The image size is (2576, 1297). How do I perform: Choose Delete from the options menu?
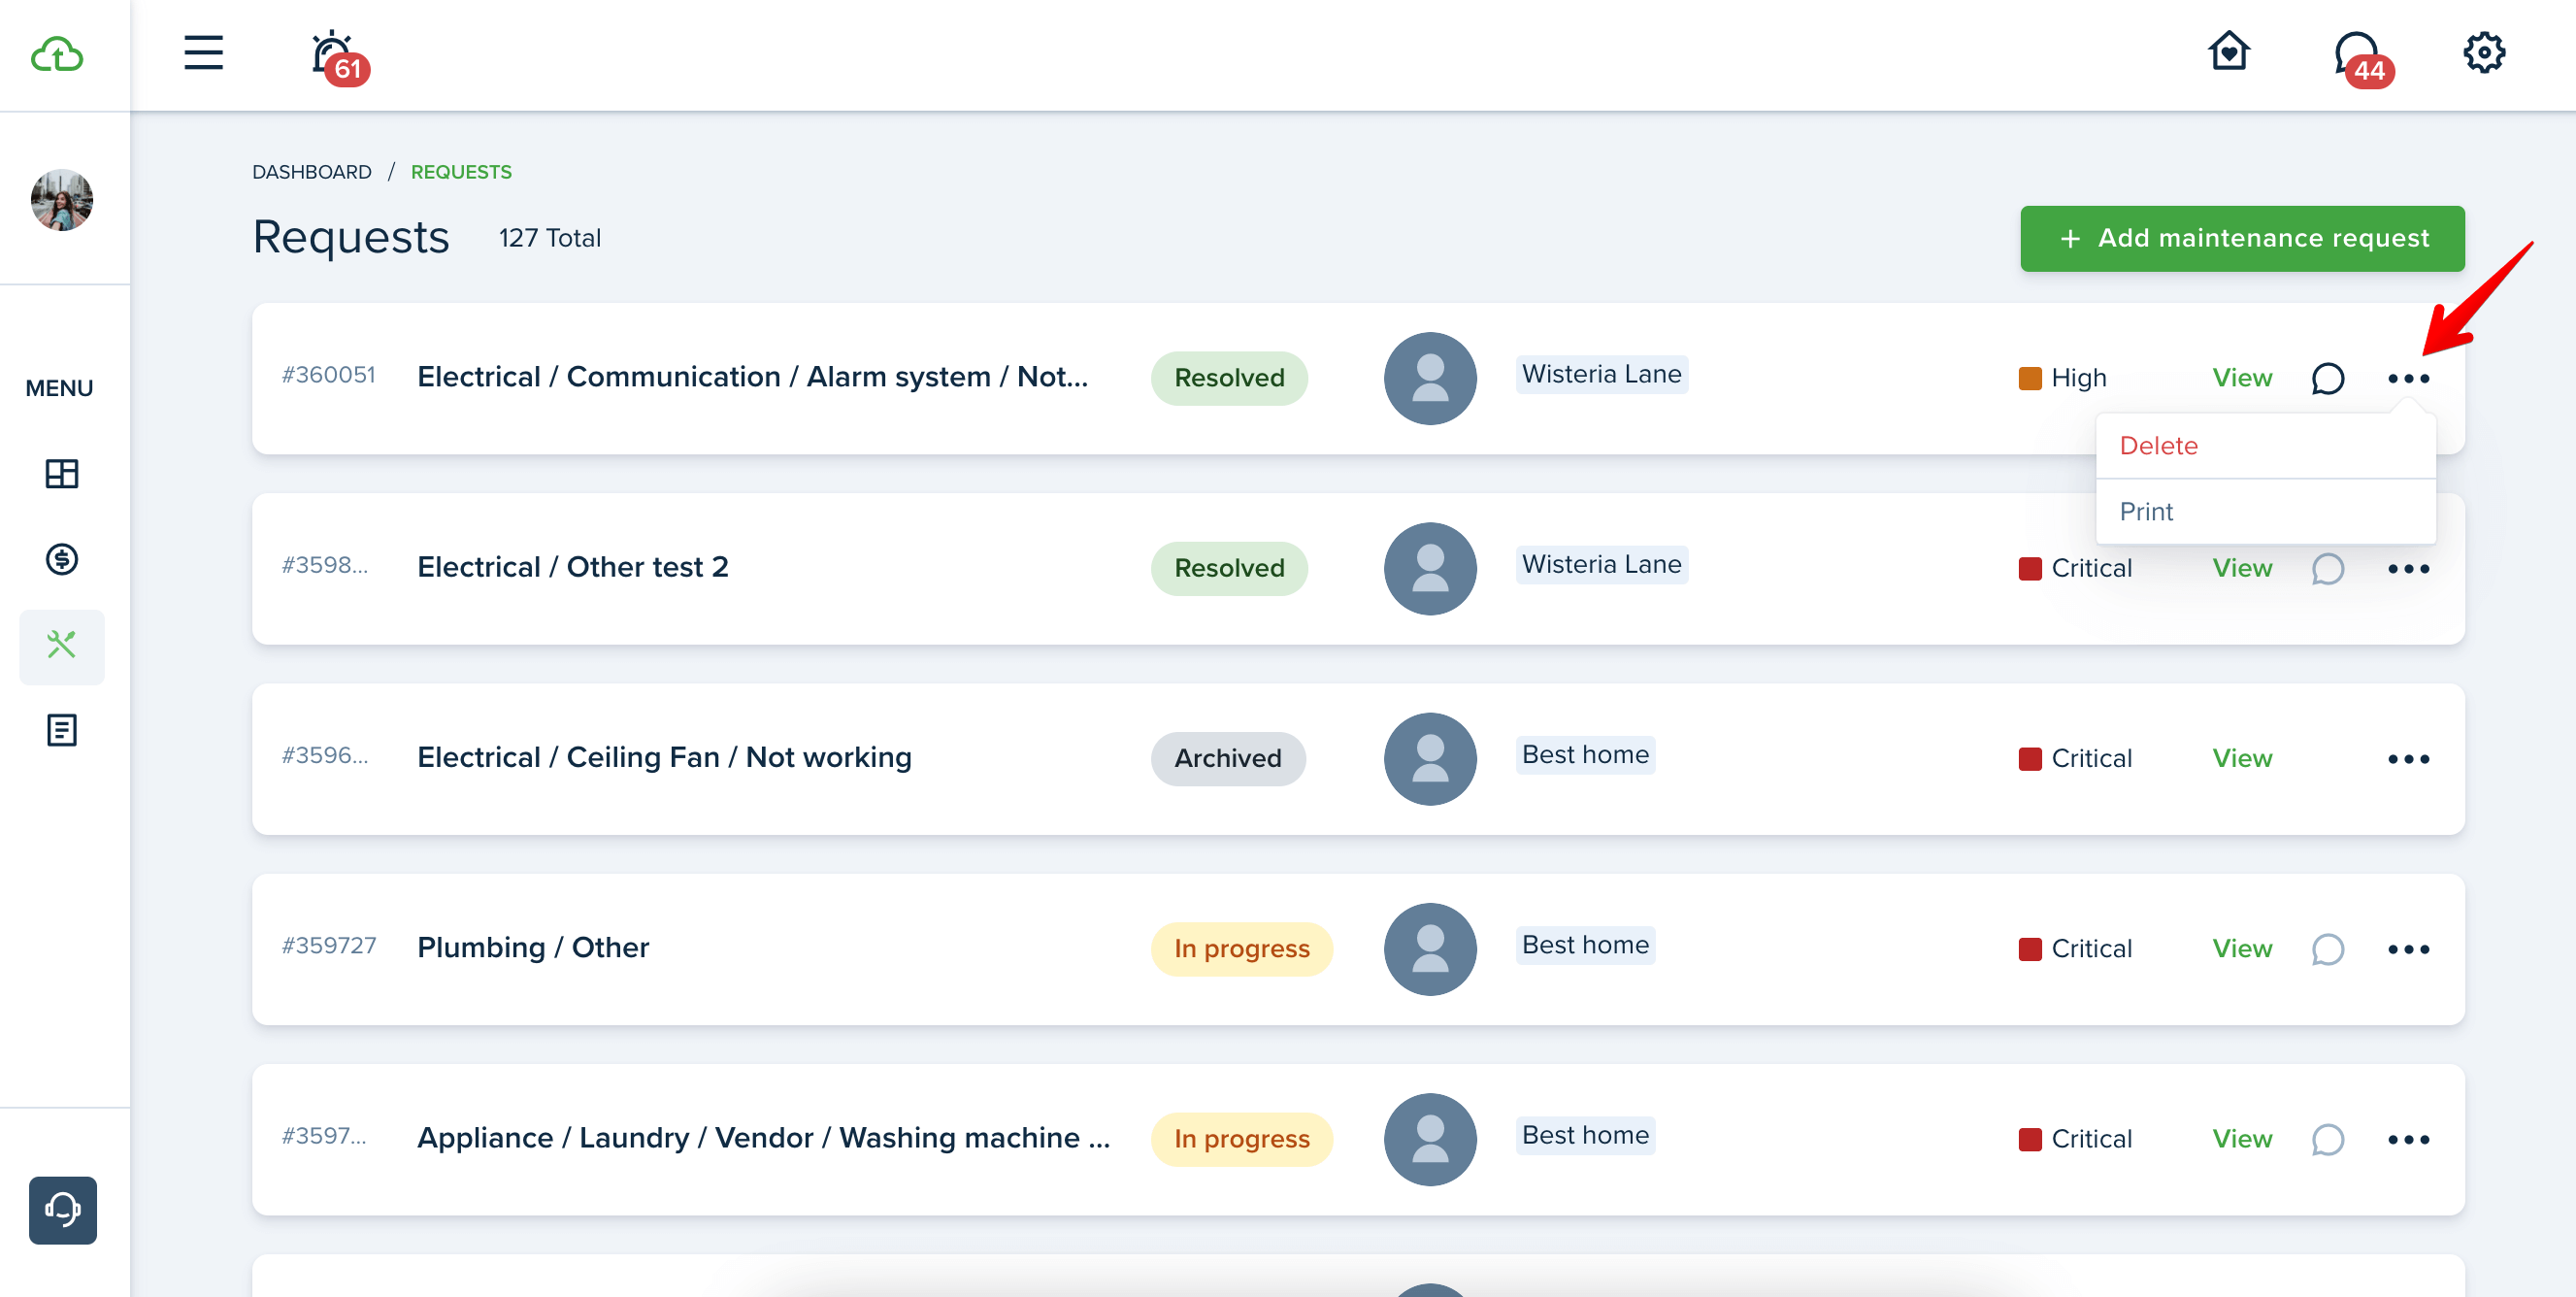tap(2265, 446)
